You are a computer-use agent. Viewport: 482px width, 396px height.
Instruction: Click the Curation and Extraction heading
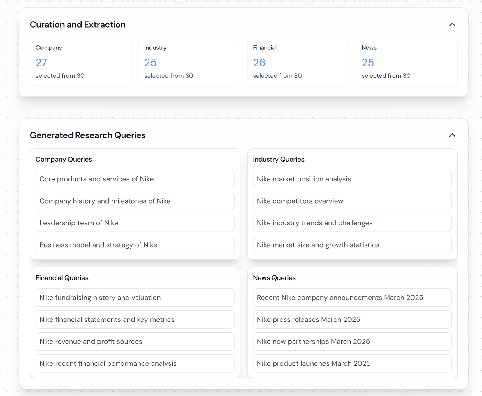click(78, 25)
